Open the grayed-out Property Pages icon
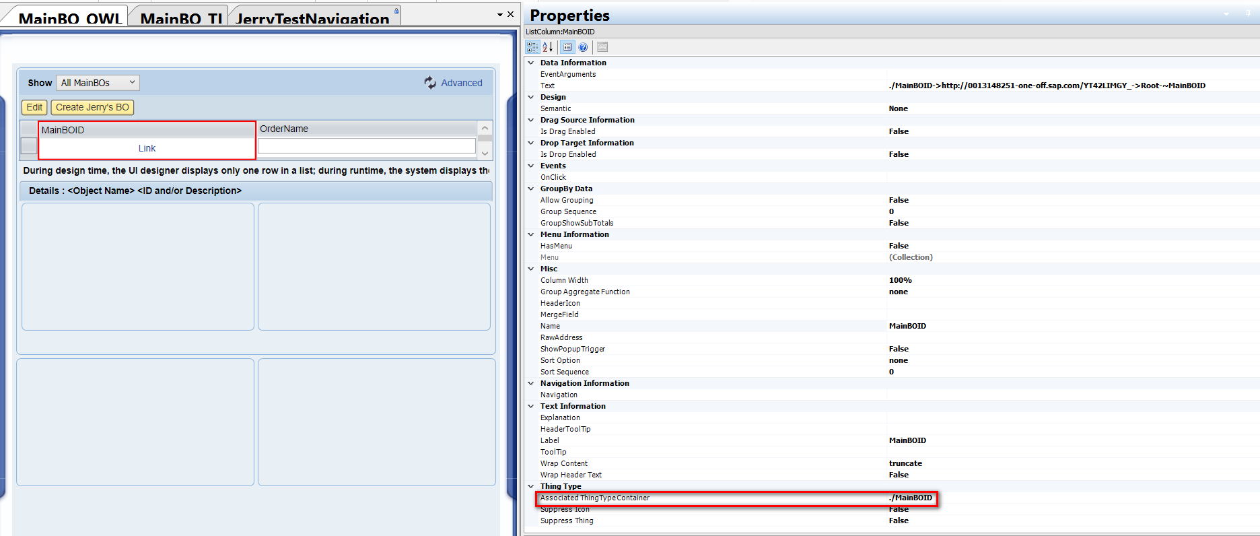The image size is (1260, 536). [602, 47]
